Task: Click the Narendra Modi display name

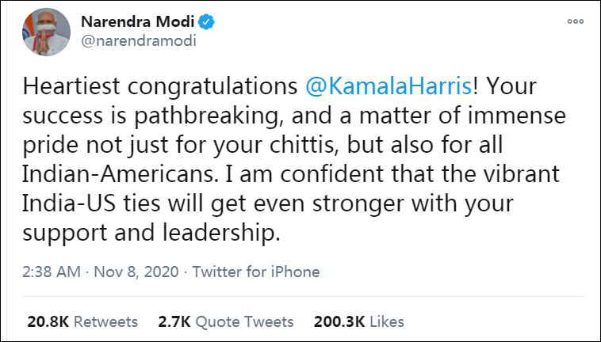Action: coord(143,21)
